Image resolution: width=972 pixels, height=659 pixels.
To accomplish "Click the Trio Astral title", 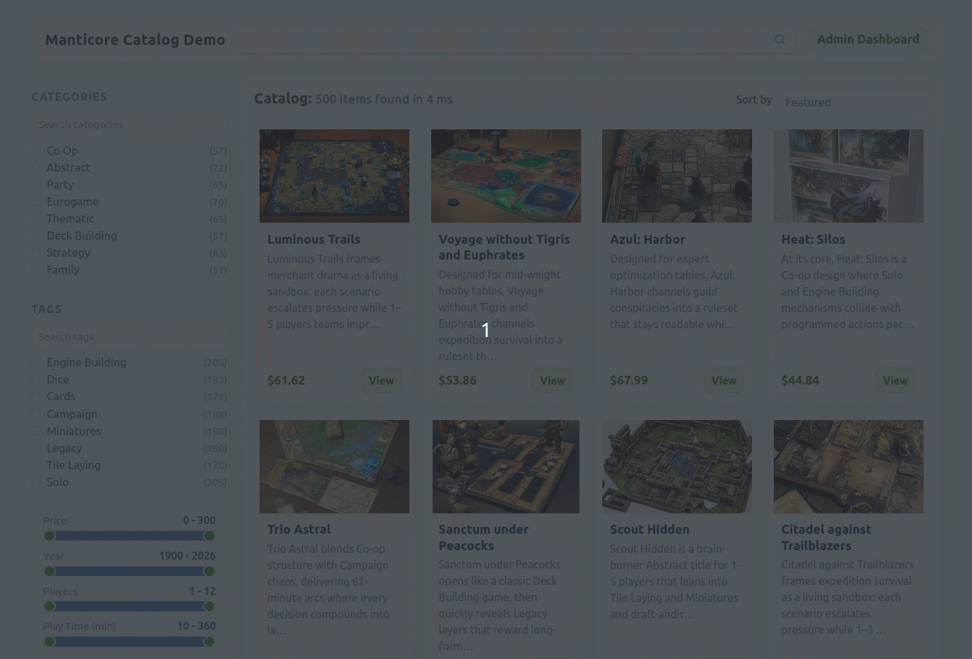I will 298,529.
